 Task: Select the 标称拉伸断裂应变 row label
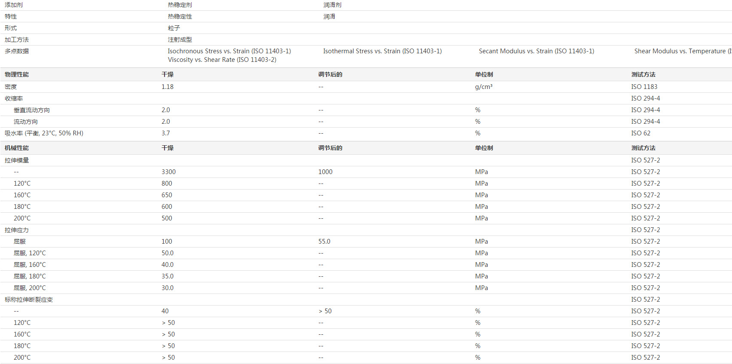tap(29, 300)
